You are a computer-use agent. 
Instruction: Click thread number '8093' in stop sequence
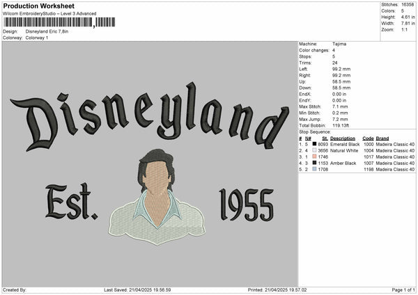(323, 144)
